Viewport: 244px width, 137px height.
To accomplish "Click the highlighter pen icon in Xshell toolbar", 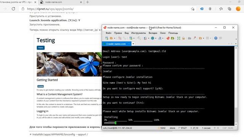I will 194,38.
